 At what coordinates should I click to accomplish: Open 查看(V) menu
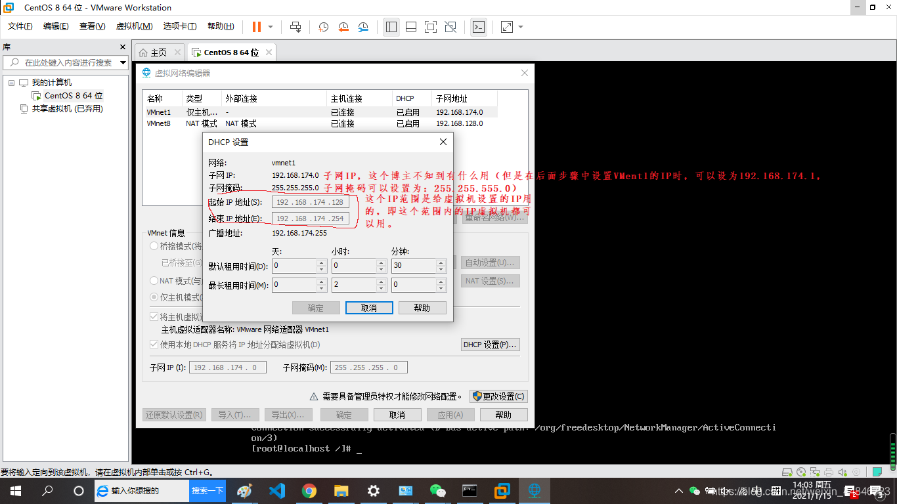(92, 27)
